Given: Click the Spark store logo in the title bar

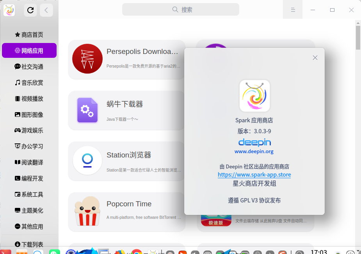Looking at the screenshot, I should click(x=9, y=10).
